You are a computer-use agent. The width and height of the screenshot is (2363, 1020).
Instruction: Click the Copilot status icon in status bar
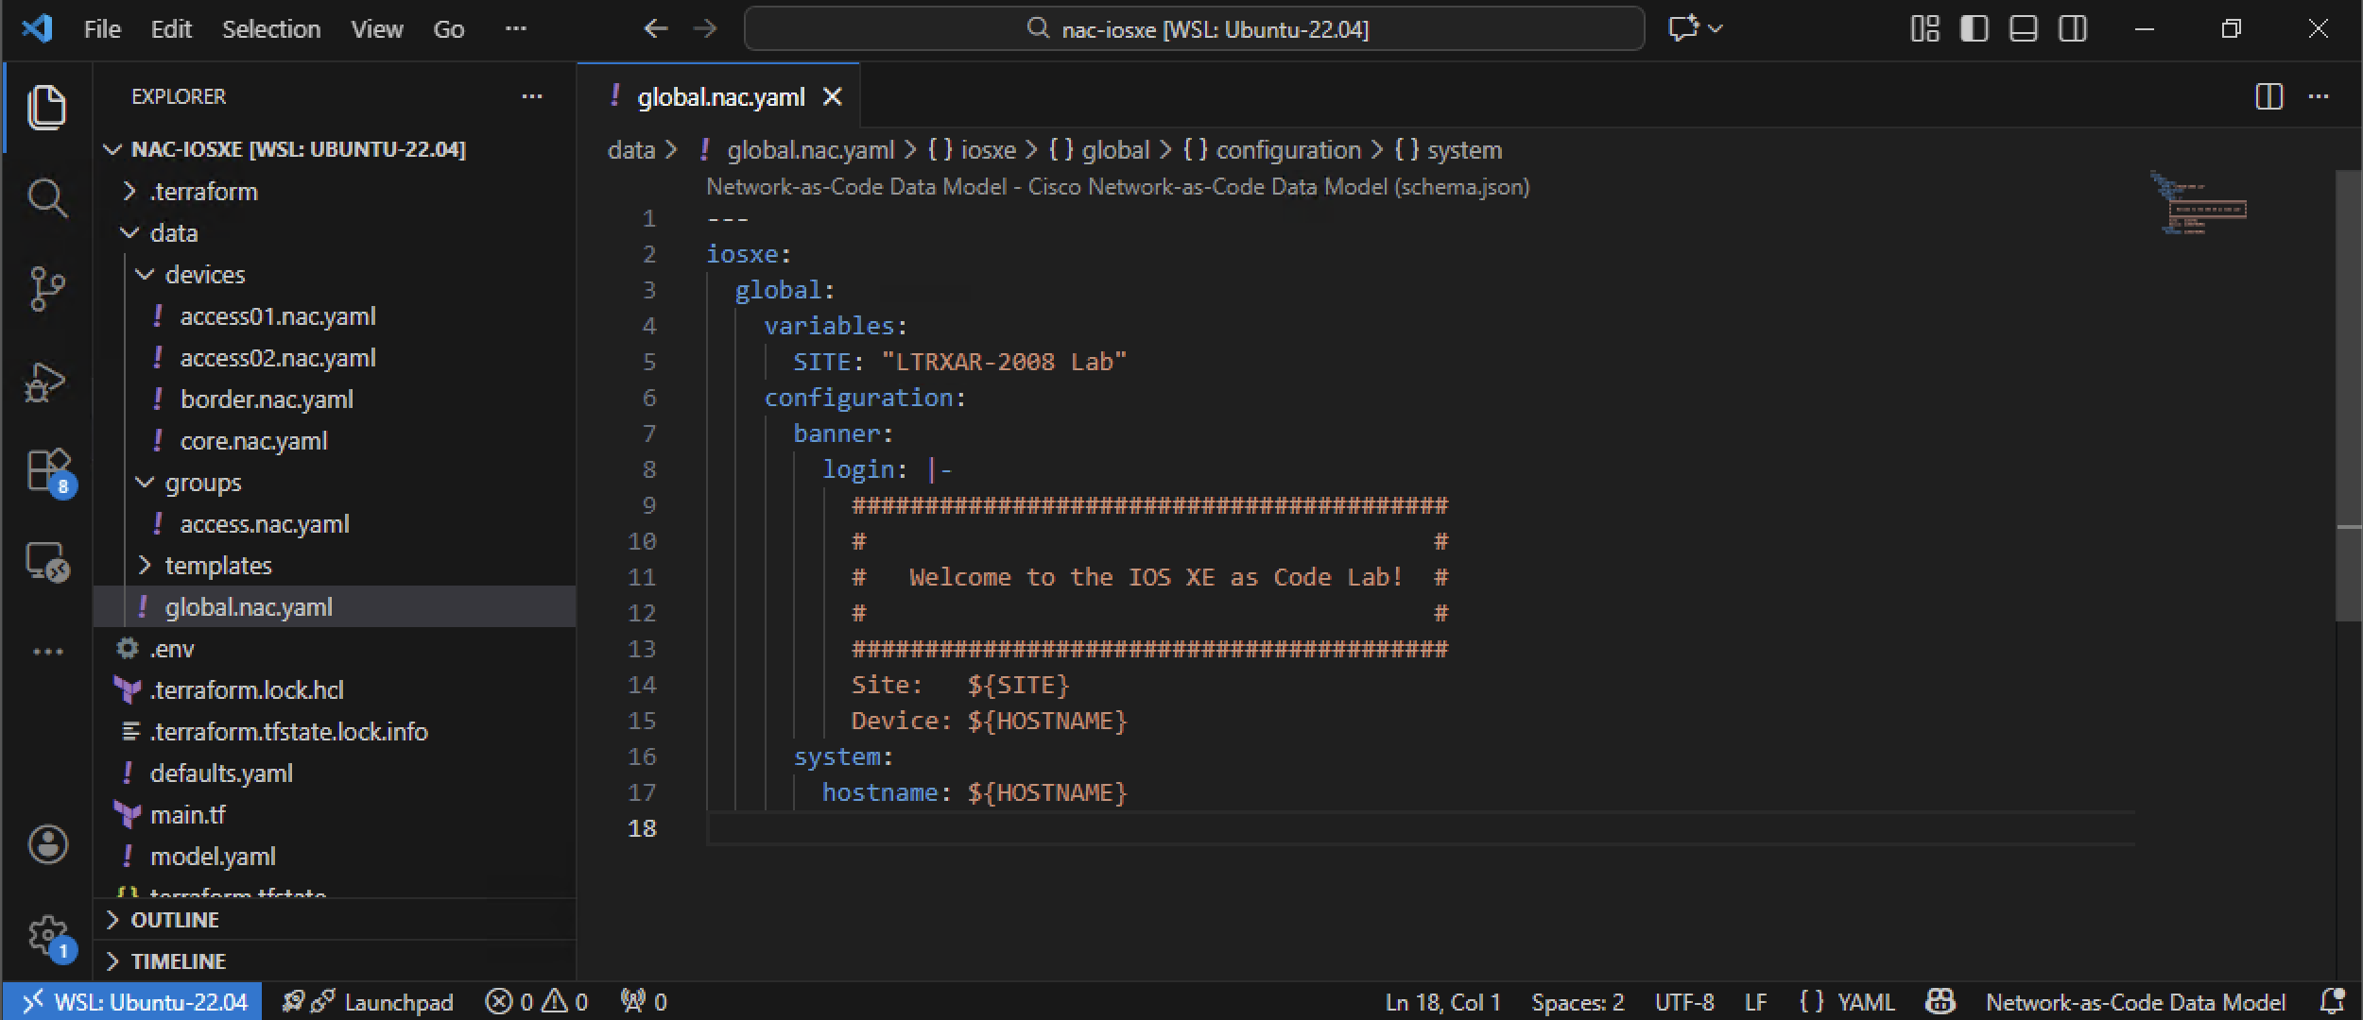click(x=1940, y=1001)
